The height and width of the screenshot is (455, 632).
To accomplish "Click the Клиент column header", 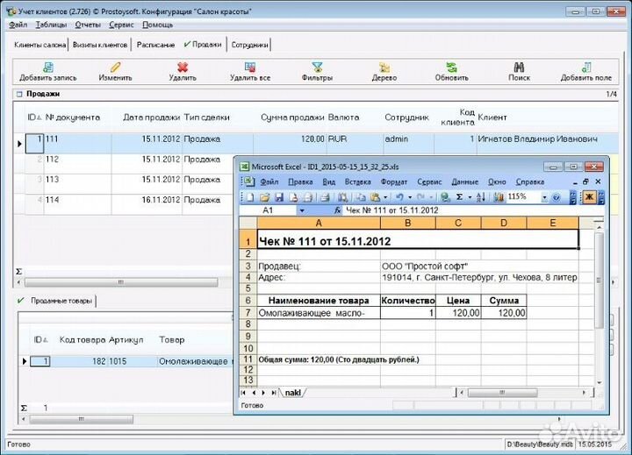I will click(492, 117).
